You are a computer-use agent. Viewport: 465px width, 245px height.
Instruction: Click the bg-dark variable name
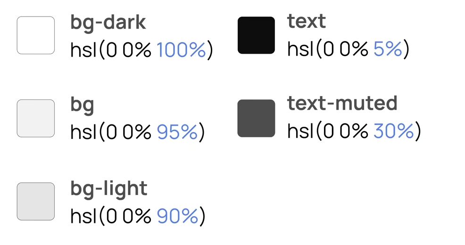tap(108, 22)
